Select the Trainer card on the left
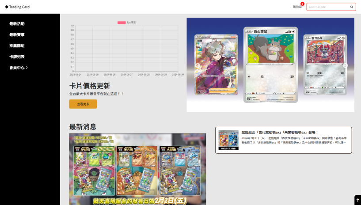 pos(216,65)
